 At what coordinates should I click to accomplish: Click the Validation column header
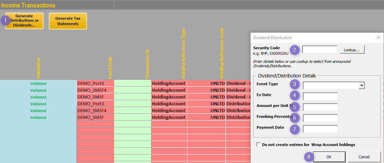point(38,68)
